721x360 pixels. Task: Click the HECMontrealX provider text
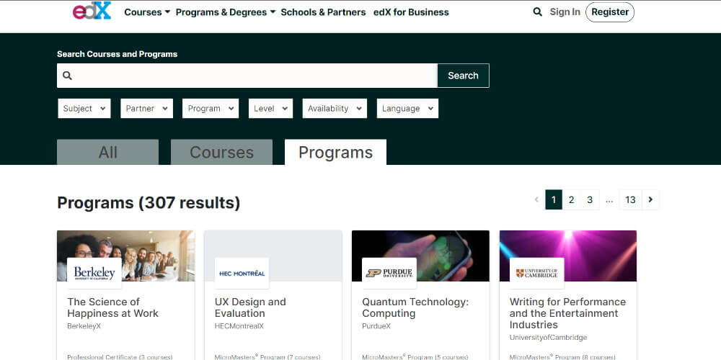(x=239, y=326)
